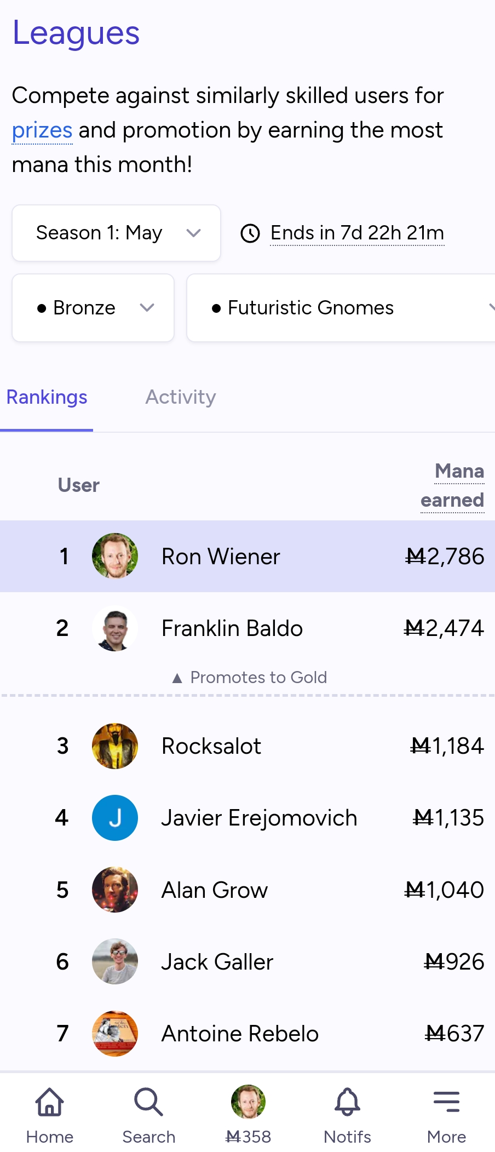Open Alan Grow's profile name
This screenshot has height=1152, width=495.
click(x=215, y=890)
